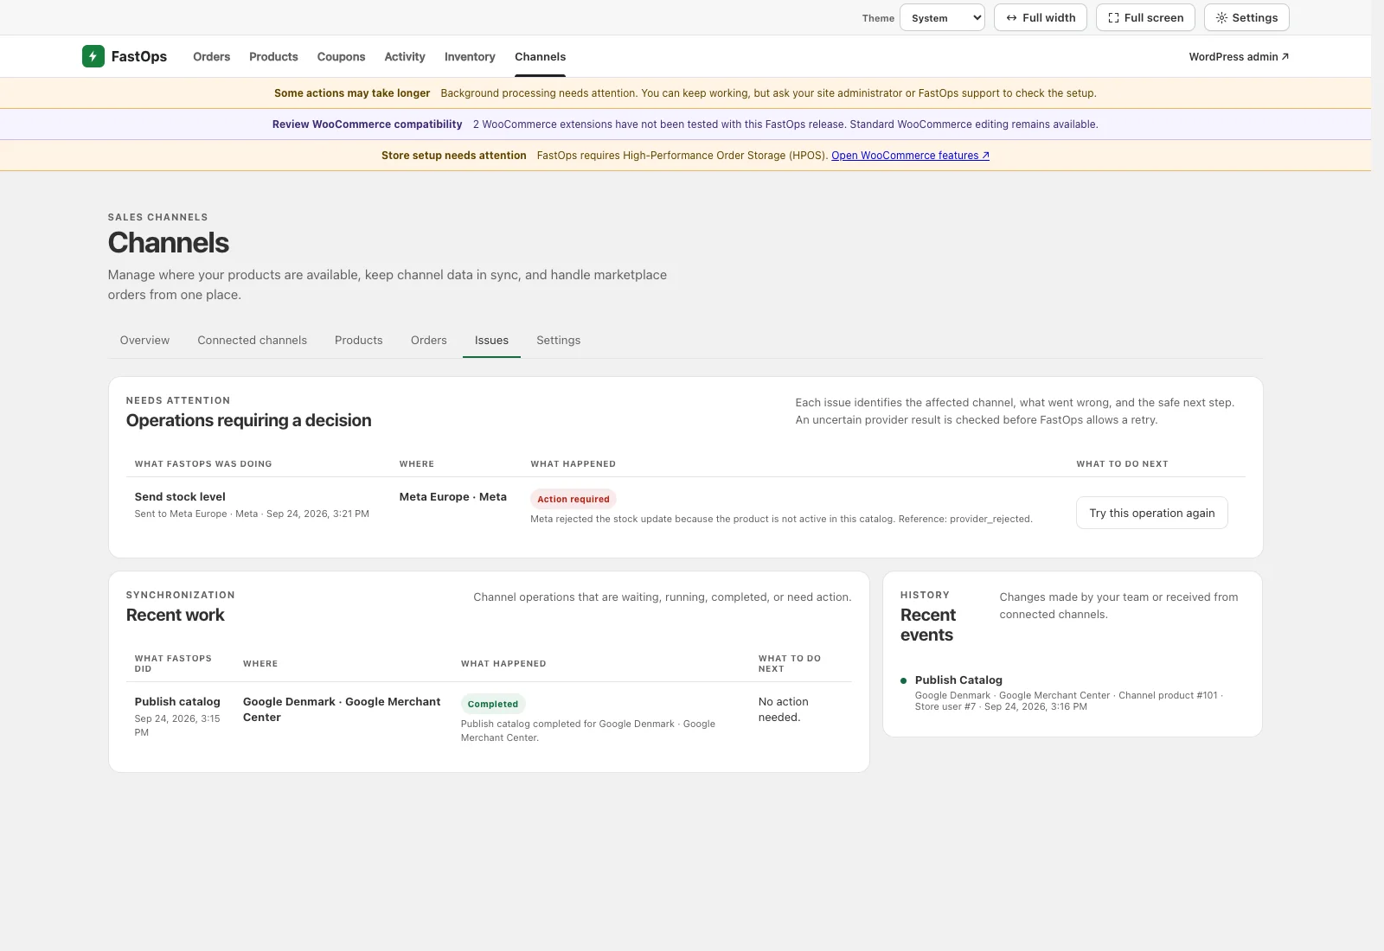Click Try this operation again
Image resolution: width=1384 pixels, height=951 pixels.
[1151, 513]
